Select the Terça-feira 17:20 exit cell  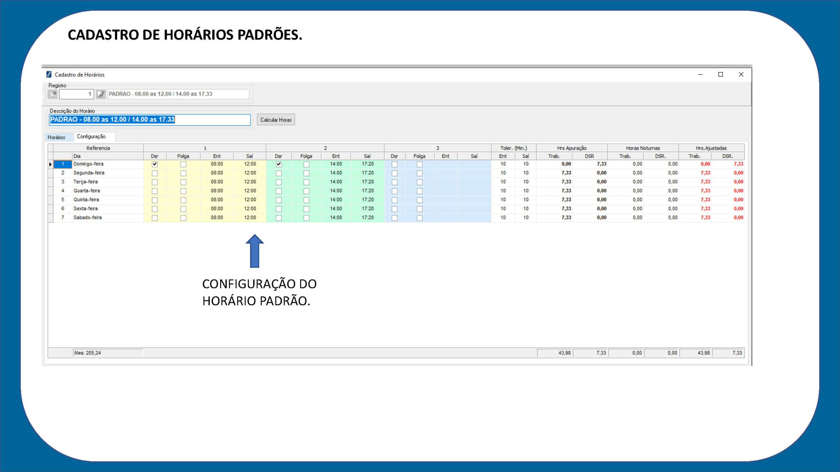click(367, 182)
